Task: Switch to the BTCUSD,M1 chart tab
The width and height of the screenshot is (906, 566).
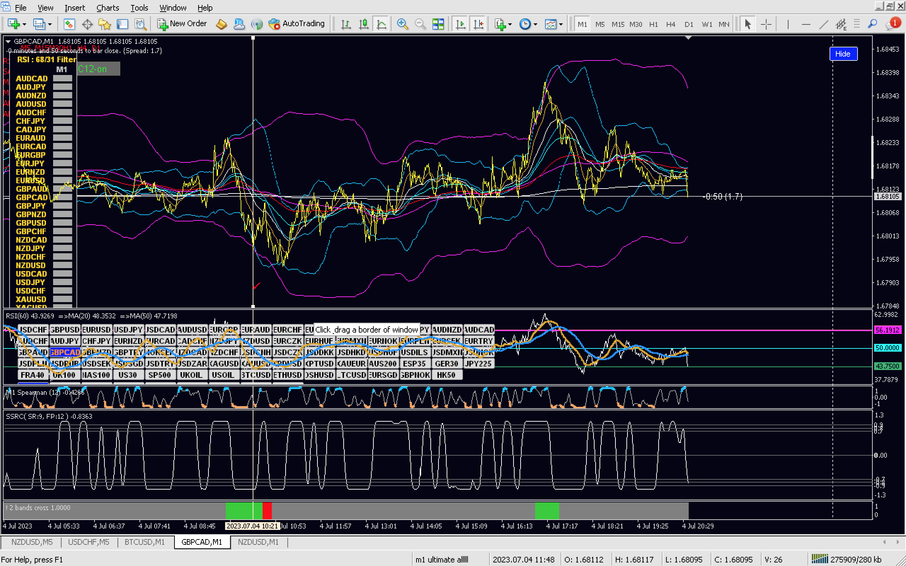Action: point(144,542)
